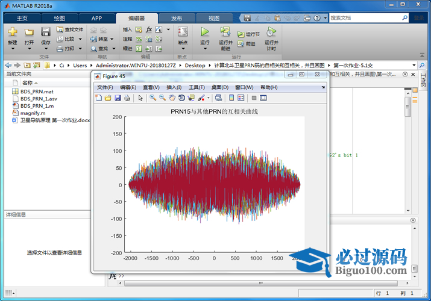Click 运行并计时 (Run and Time) icon
This screenshot has width=431, height=301.
point(271,32)
